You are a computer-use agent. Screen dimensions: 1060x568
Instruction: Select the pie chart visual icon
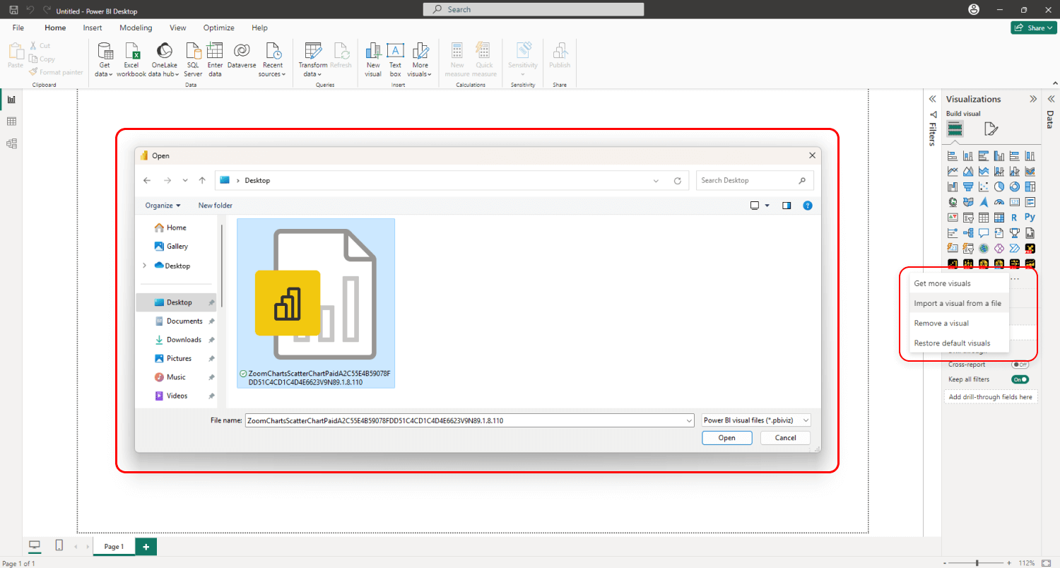(x=999, y=186)
